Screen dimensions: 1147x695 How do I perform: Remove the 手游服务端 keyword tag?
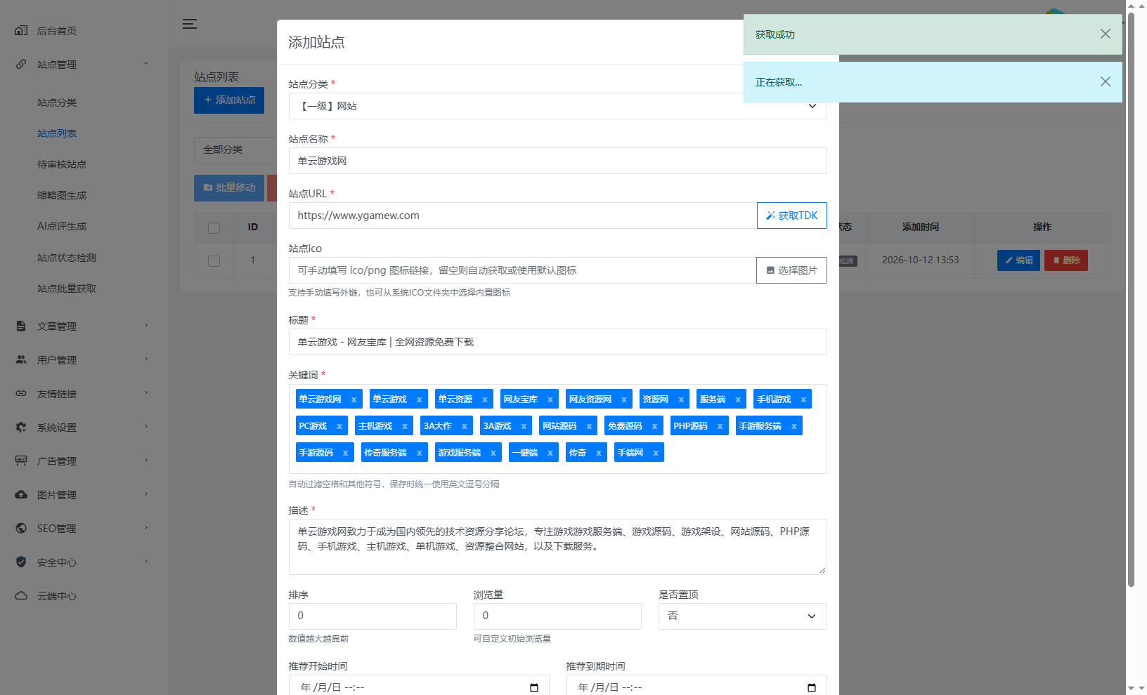(x=793, y=426)
